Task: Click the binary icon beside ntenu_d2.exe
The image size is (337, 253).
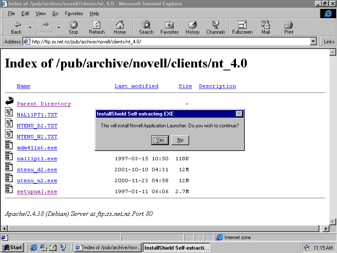Action: pos(9,167)
